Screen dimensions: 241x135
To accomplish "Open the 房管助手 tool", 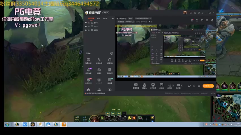I will pyautogui.click(x=99, y=61).
